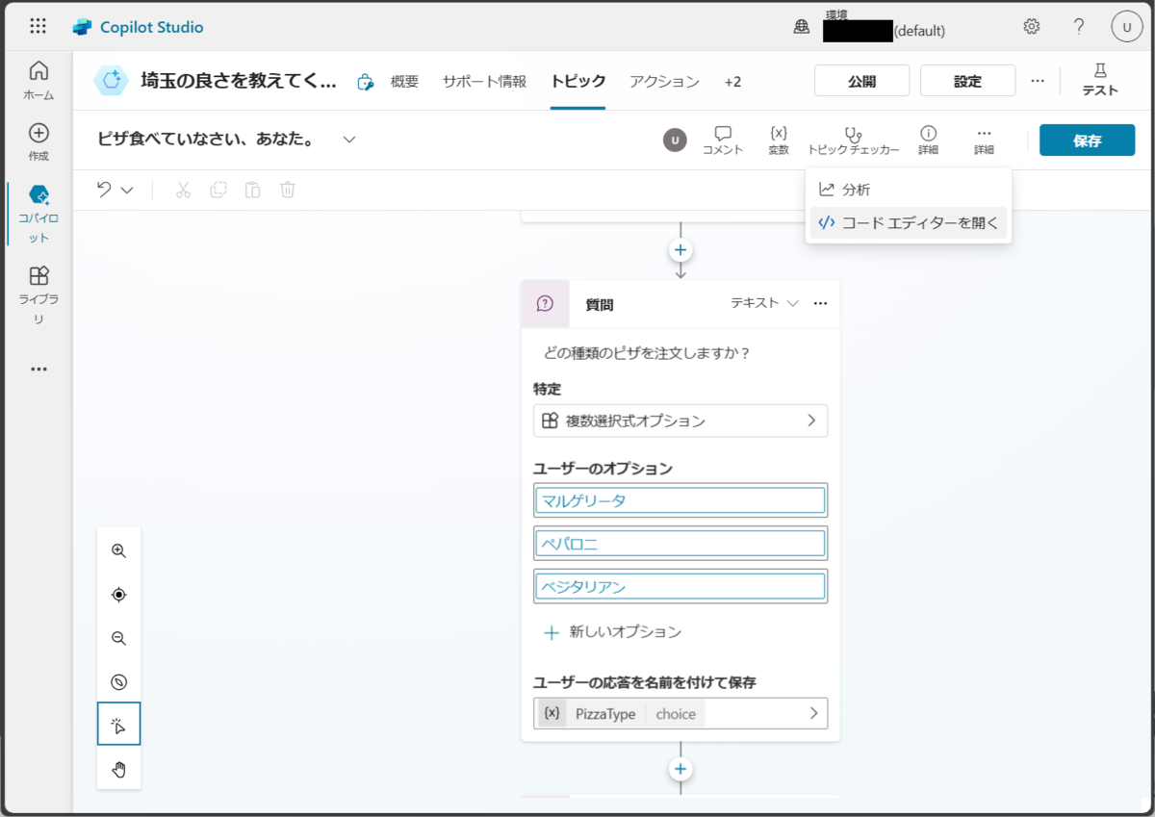Click the 公開 button
This screenshot has height=817, width=1155.
coord(862,81)
